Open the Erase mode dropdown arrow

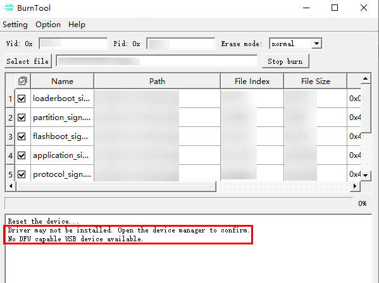point(316,44)
